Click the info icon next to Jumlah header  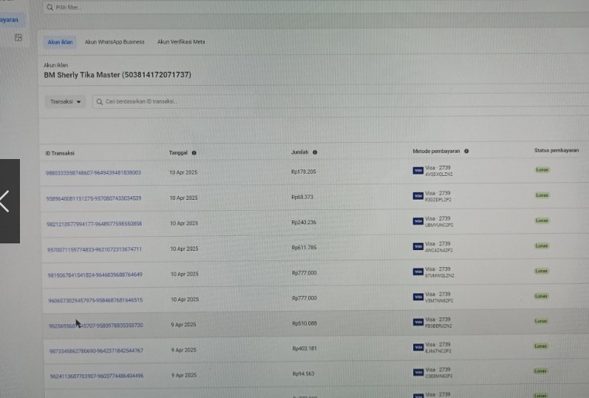click(314, 152)
